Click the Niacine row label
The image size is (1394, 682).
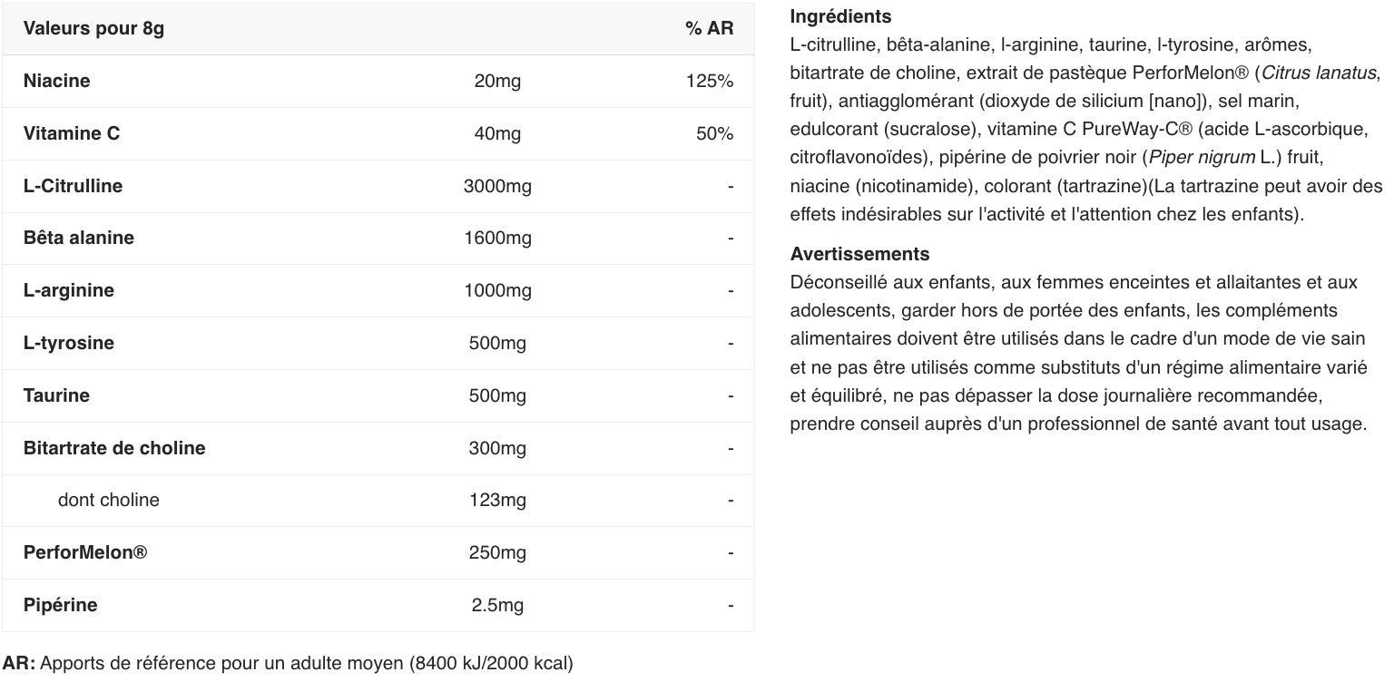pos(56,81)
